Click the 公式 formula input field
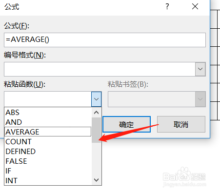220x193 pixels. click(x=105, y=40)
